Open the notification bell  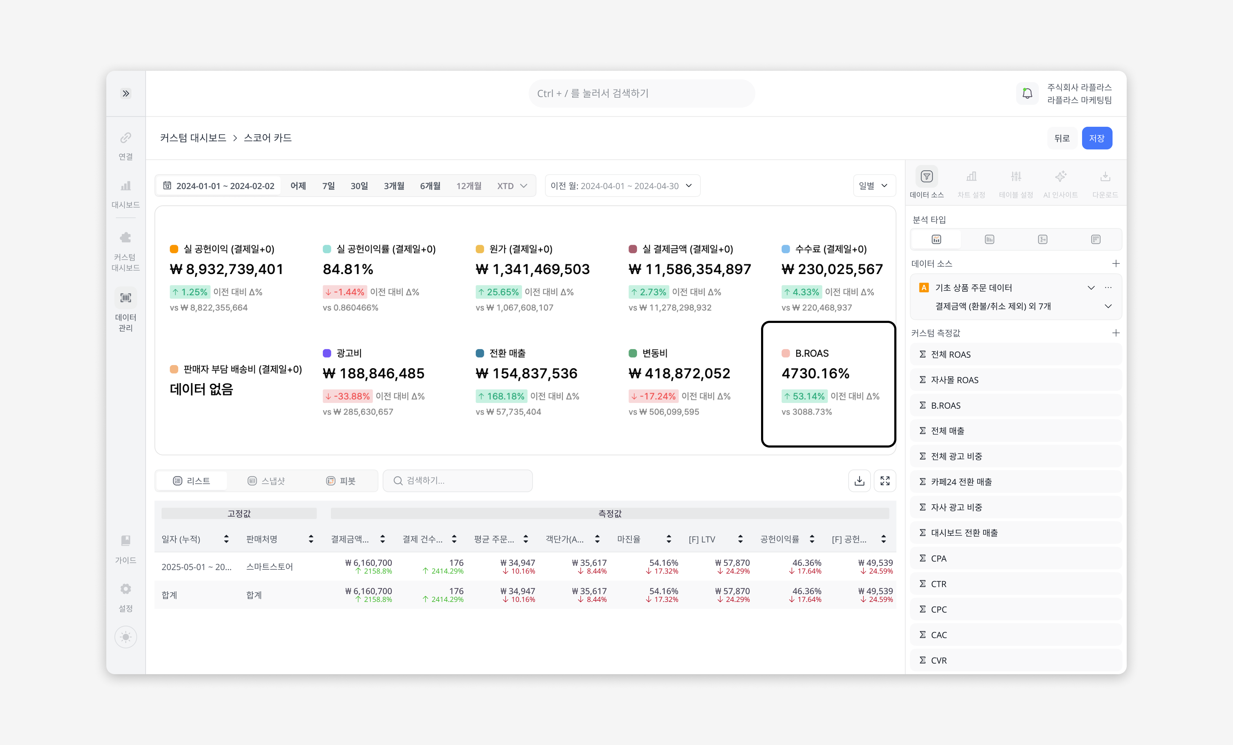click(x=1027, y=93)
